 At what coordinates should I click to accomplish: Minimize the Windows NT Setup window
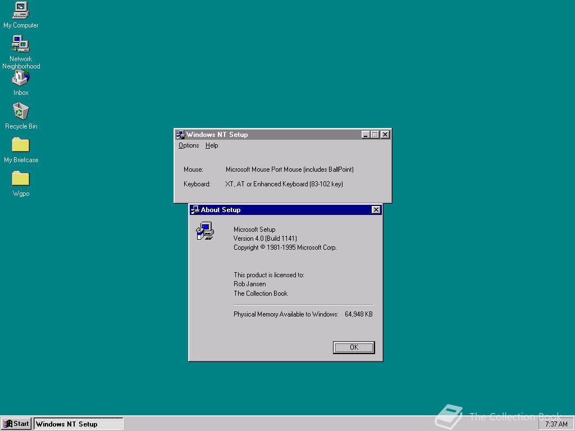point(365,135)
